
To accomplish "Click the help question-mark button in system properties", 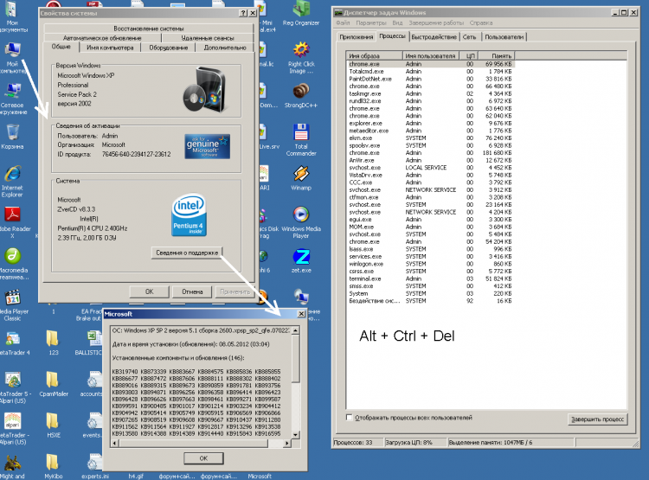I will point(243,13).
